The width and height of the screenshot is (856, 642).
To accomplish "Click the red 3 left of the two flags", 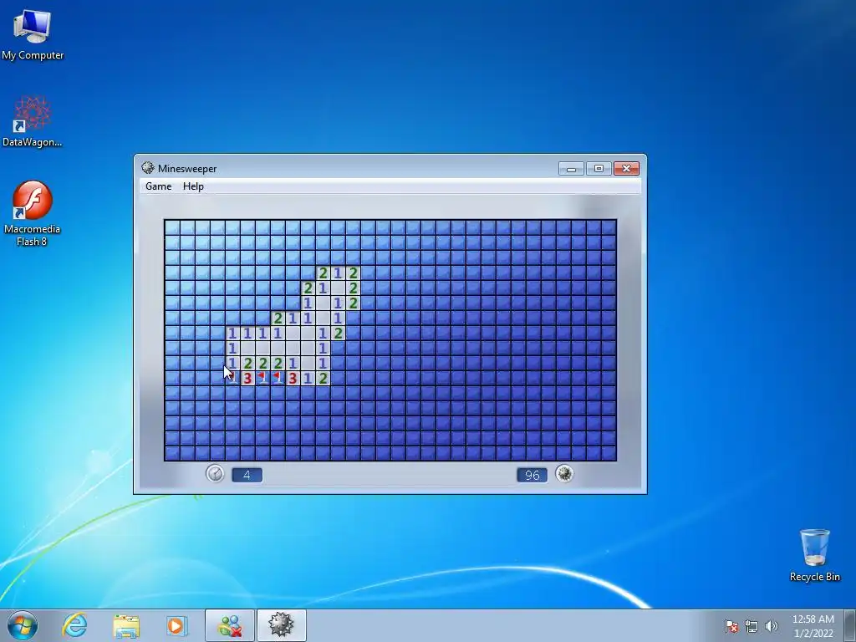I will [x=247, y=378].
